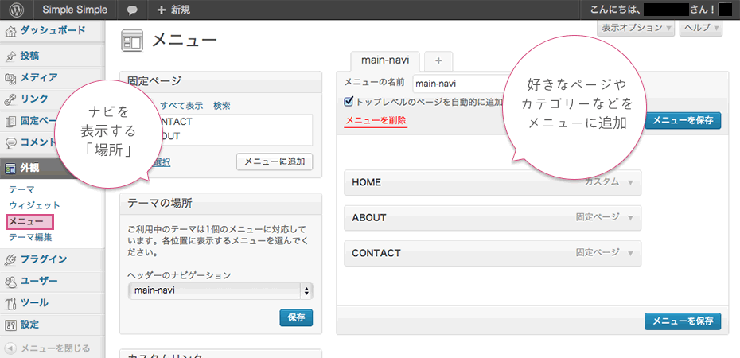Screen dimensions: 740x358
Task: Click the WordPress logo icon
Action: [x=17, y=10]
